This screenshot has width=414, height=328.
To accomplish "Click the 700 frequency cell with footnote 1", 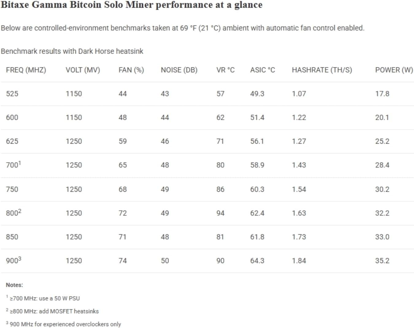I will pos(13,165).
